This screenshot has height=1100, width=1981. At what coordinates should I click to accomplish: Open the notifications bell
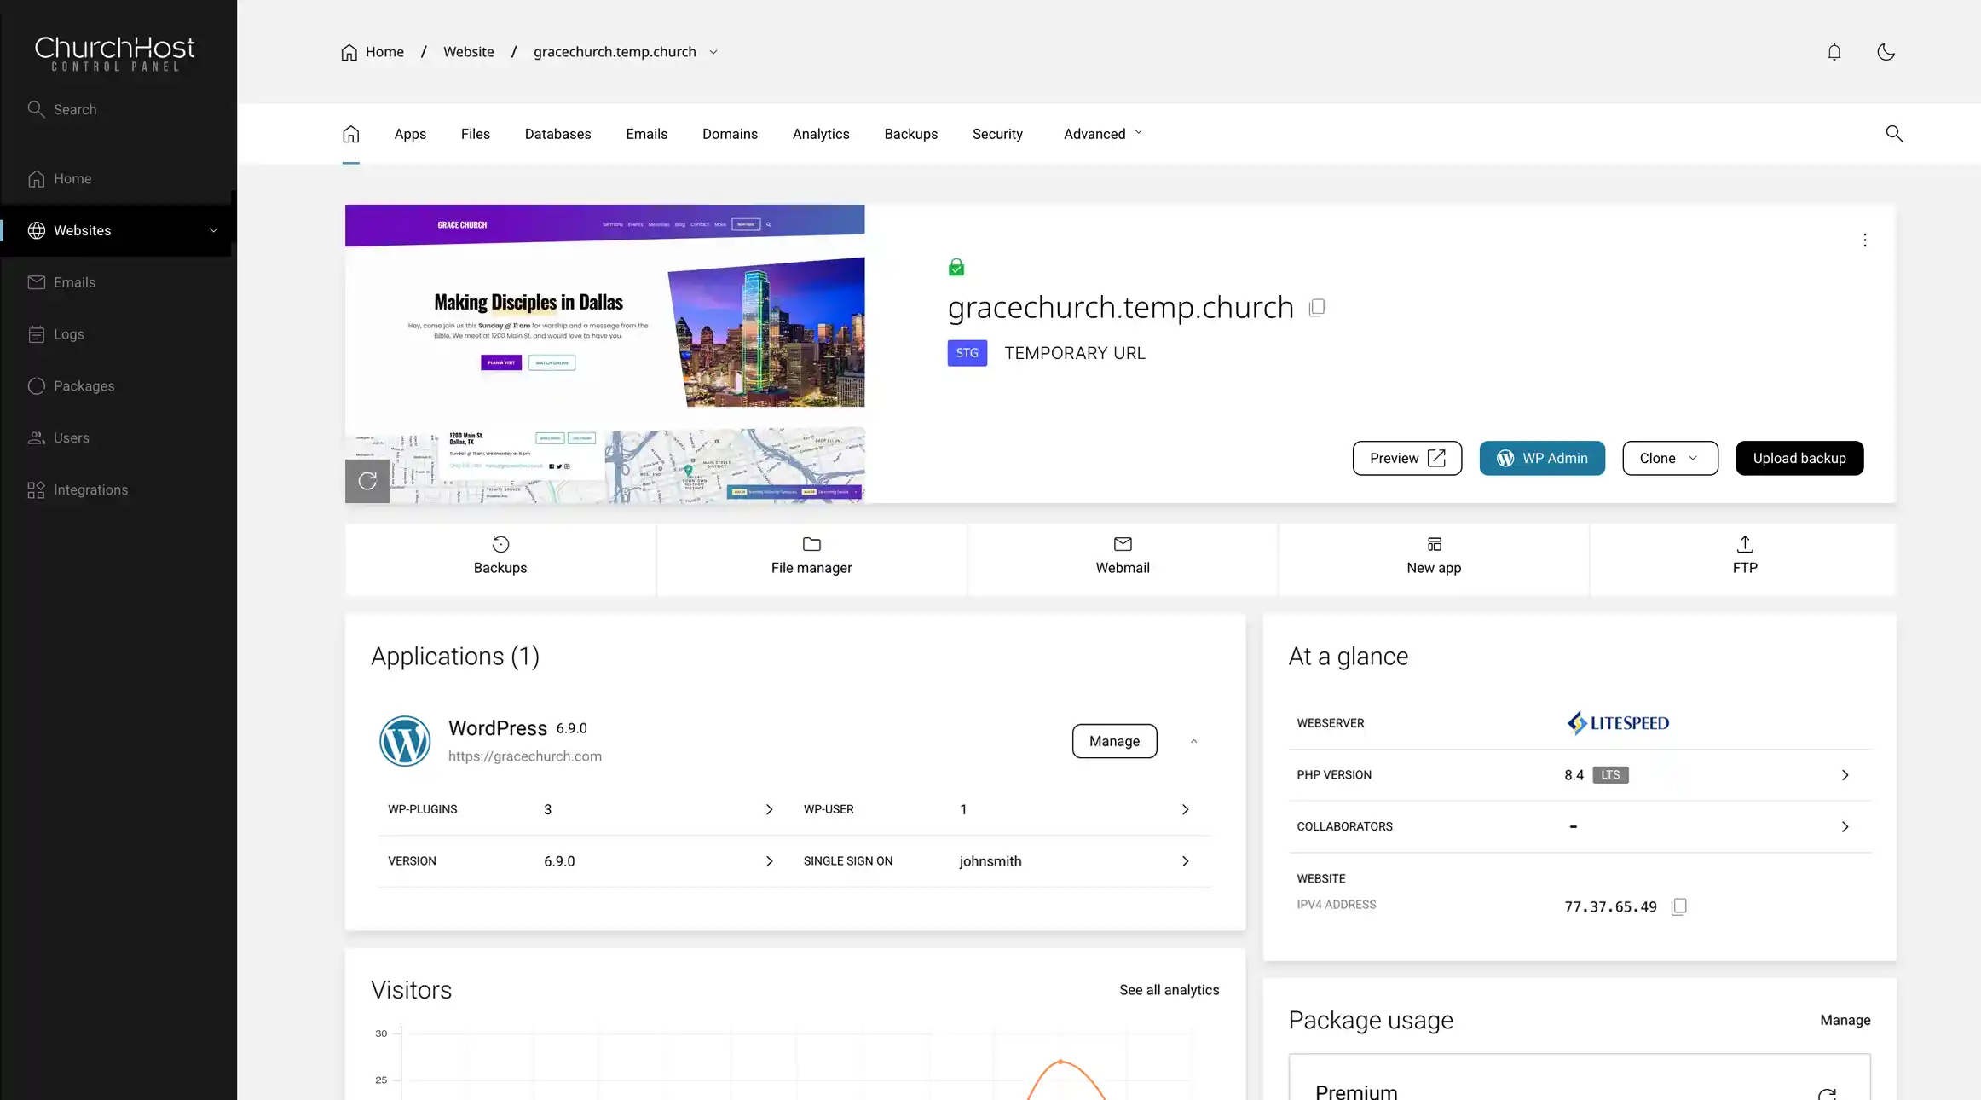click(x=1834, y=52)
